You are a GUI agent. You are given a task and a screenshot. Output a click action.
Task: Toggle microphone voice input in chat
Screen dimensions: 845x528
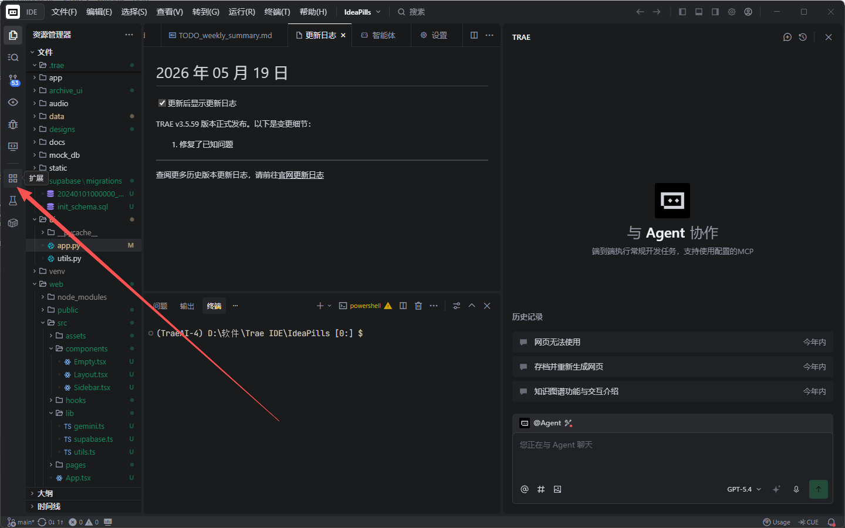796,489
